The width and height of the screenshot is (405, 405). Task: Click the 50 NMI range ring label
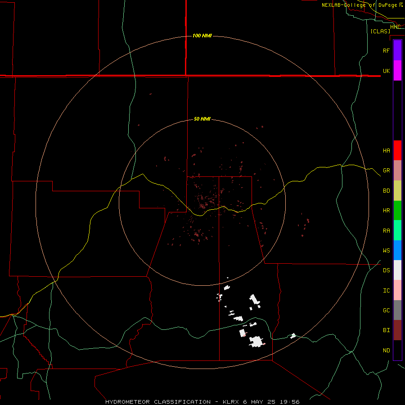click(202, 119)
